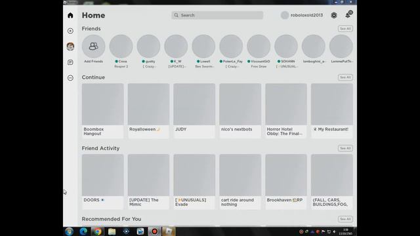This screenshot has height=236, width=420.
Task: Open friend SOHANN's avatar
Action: pyautogui.click(x=286, y=47)
